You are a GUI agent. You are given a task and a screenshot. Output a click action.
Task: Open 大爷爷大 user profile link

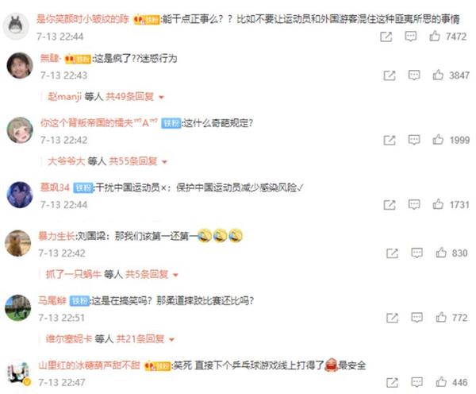pos(66,161)
